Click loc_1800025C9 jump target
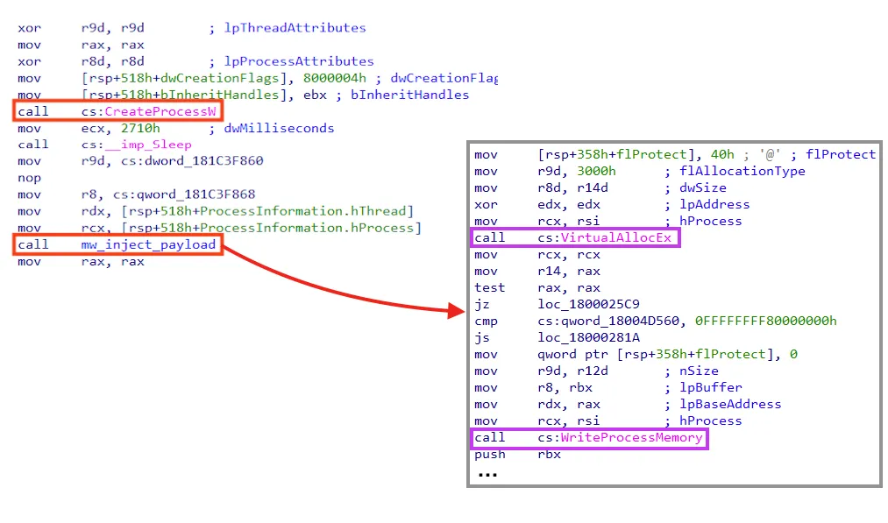The height and width of the screenshot is (523, 888). click(x=589, y=305)
